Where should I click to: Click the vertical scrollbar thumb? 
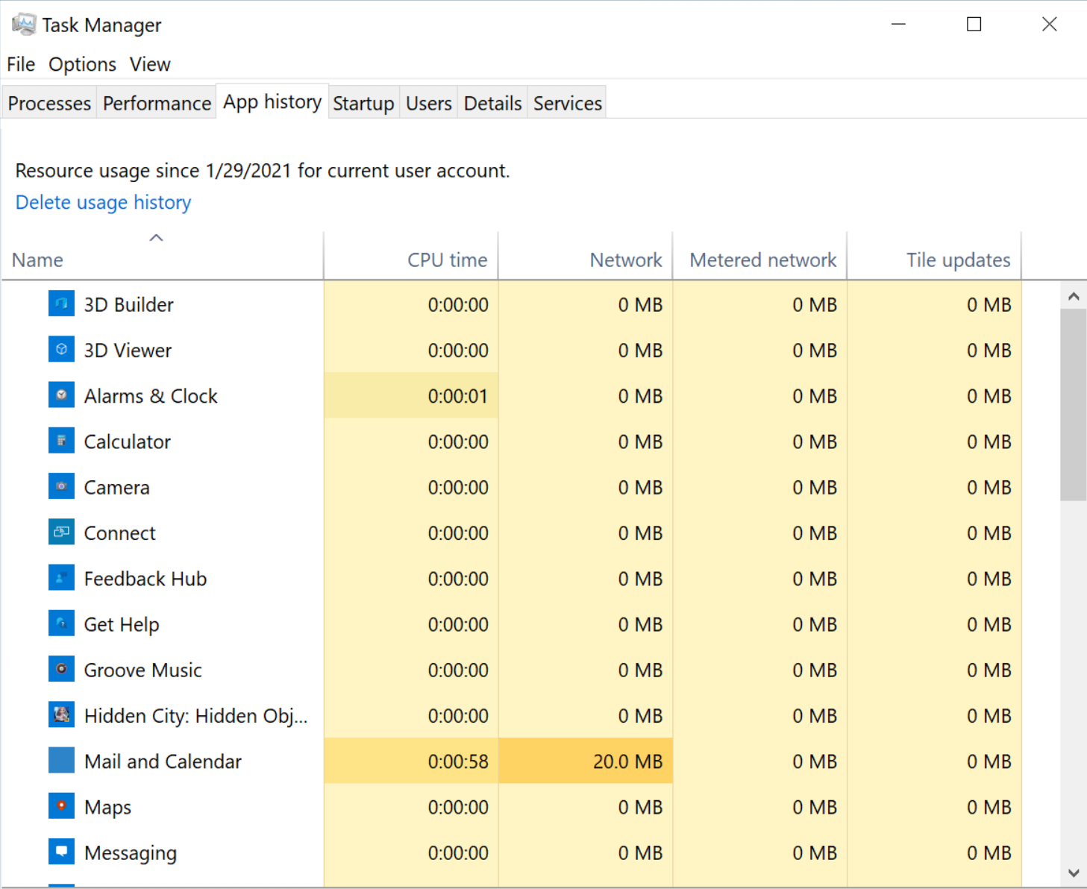pos(1074,405)
